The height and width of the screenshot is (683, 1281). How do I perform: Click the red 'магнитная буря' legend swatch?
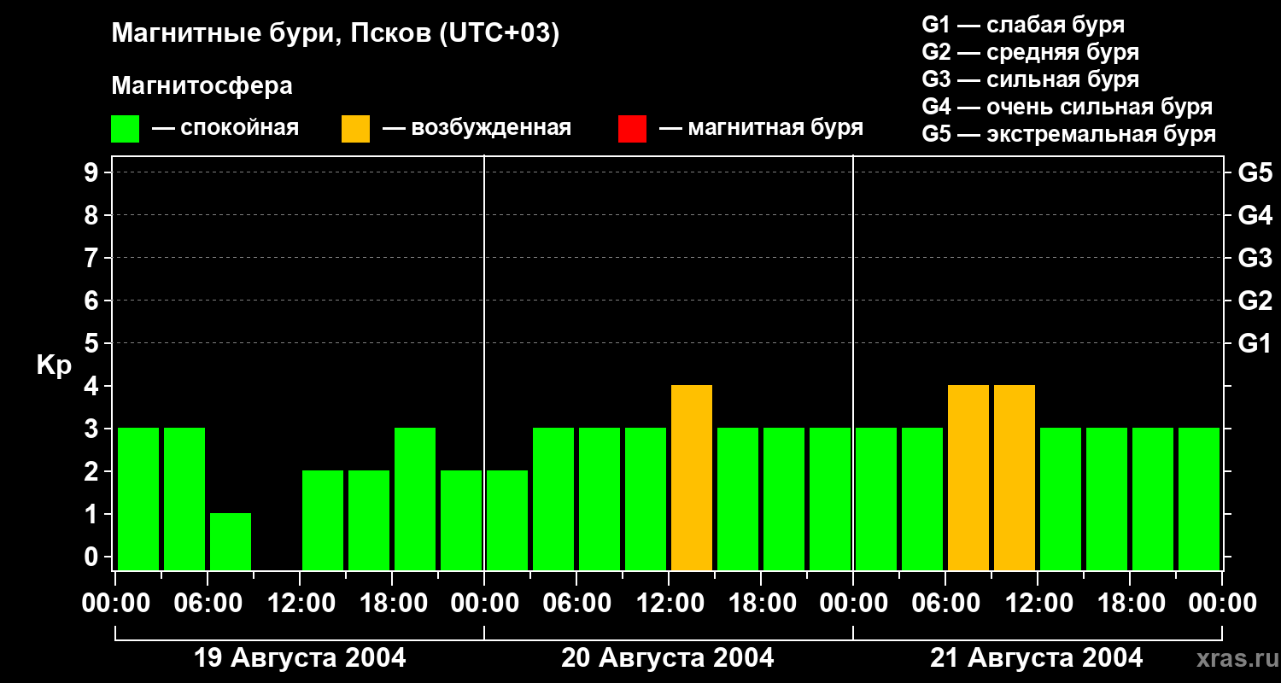(632, 129)
